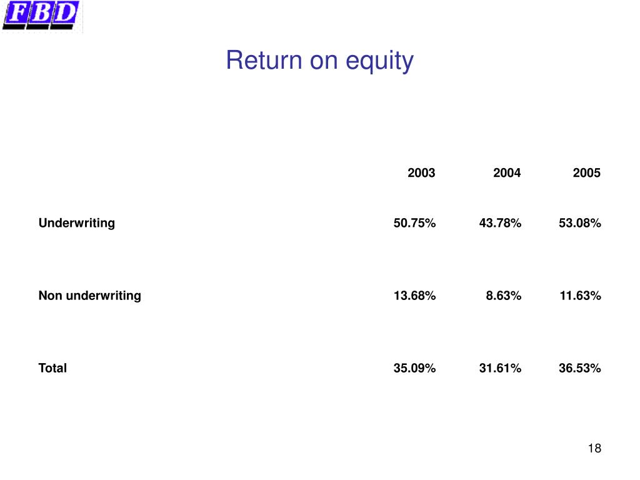Image resolution: width=640 pixels, height=480 pixels.
Task: Click Non underwriting 2003 value 13.68%
Action: [414, 296]
